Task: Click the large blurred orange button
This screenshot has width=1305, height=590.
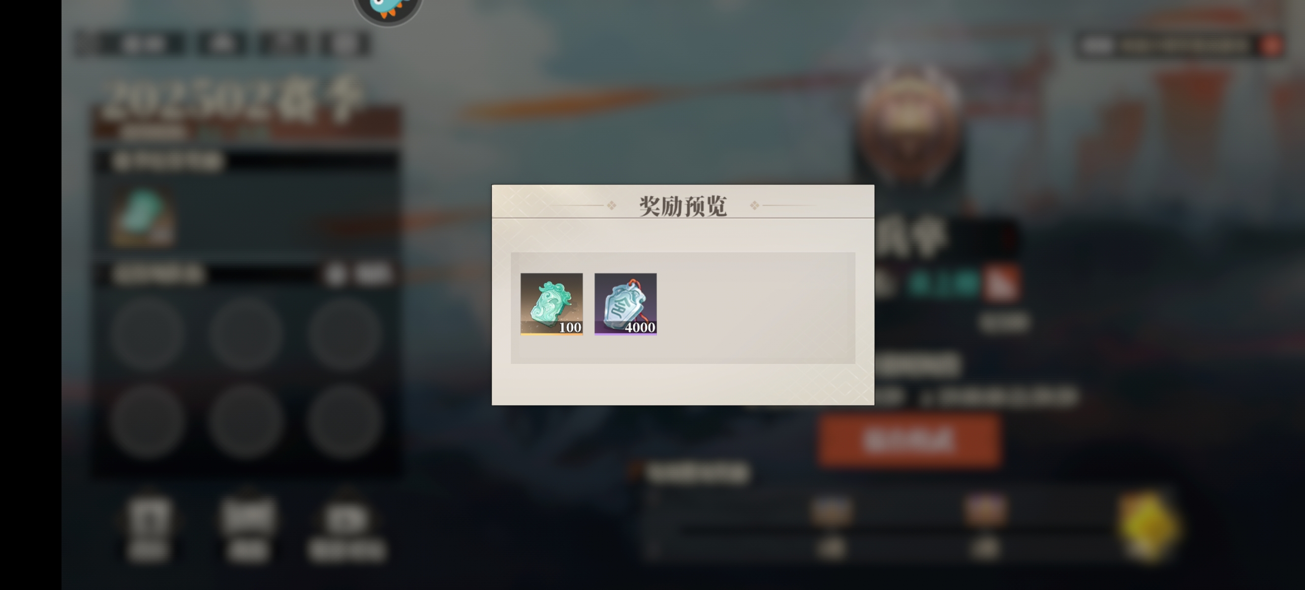Action: [x=909, y=440]
